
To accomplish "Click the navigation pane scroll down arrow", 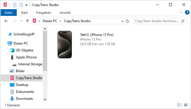I will (x=45, y=100).
